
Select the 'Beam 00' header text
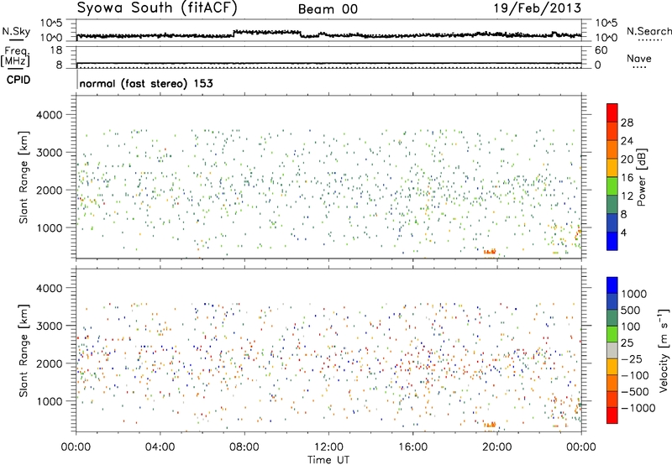328,9
